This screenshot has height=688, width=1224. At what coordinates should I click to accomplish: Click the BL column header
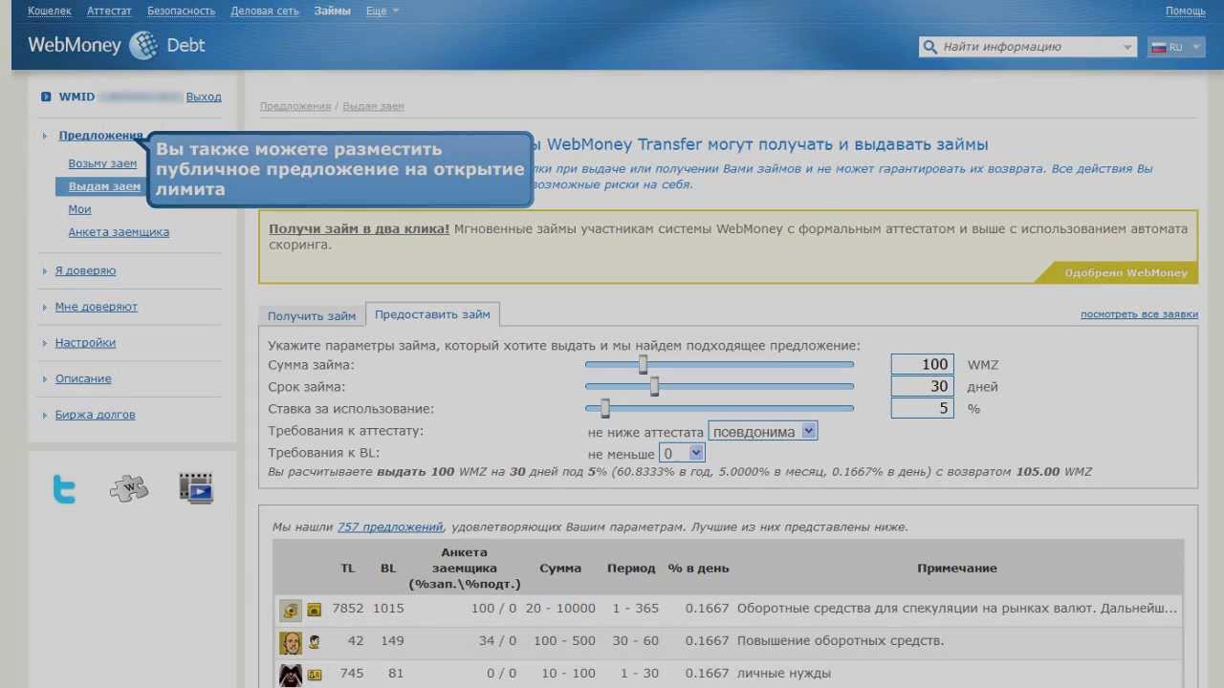click(x=387, y=568)
